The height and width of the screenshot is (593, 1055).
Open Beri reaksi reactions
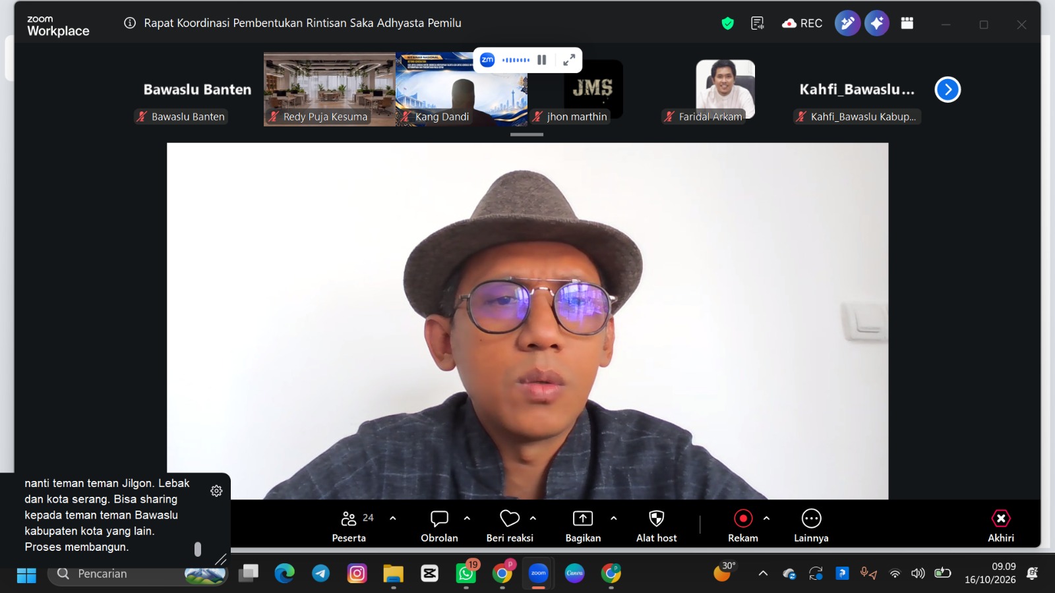coord(510,526)
